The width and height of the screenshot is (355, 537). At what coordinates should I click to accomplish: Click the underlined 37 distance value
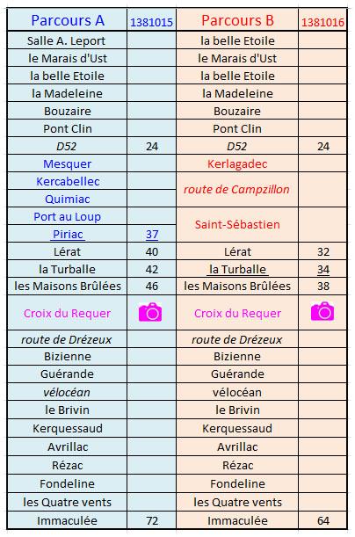[x=152, y=235]
